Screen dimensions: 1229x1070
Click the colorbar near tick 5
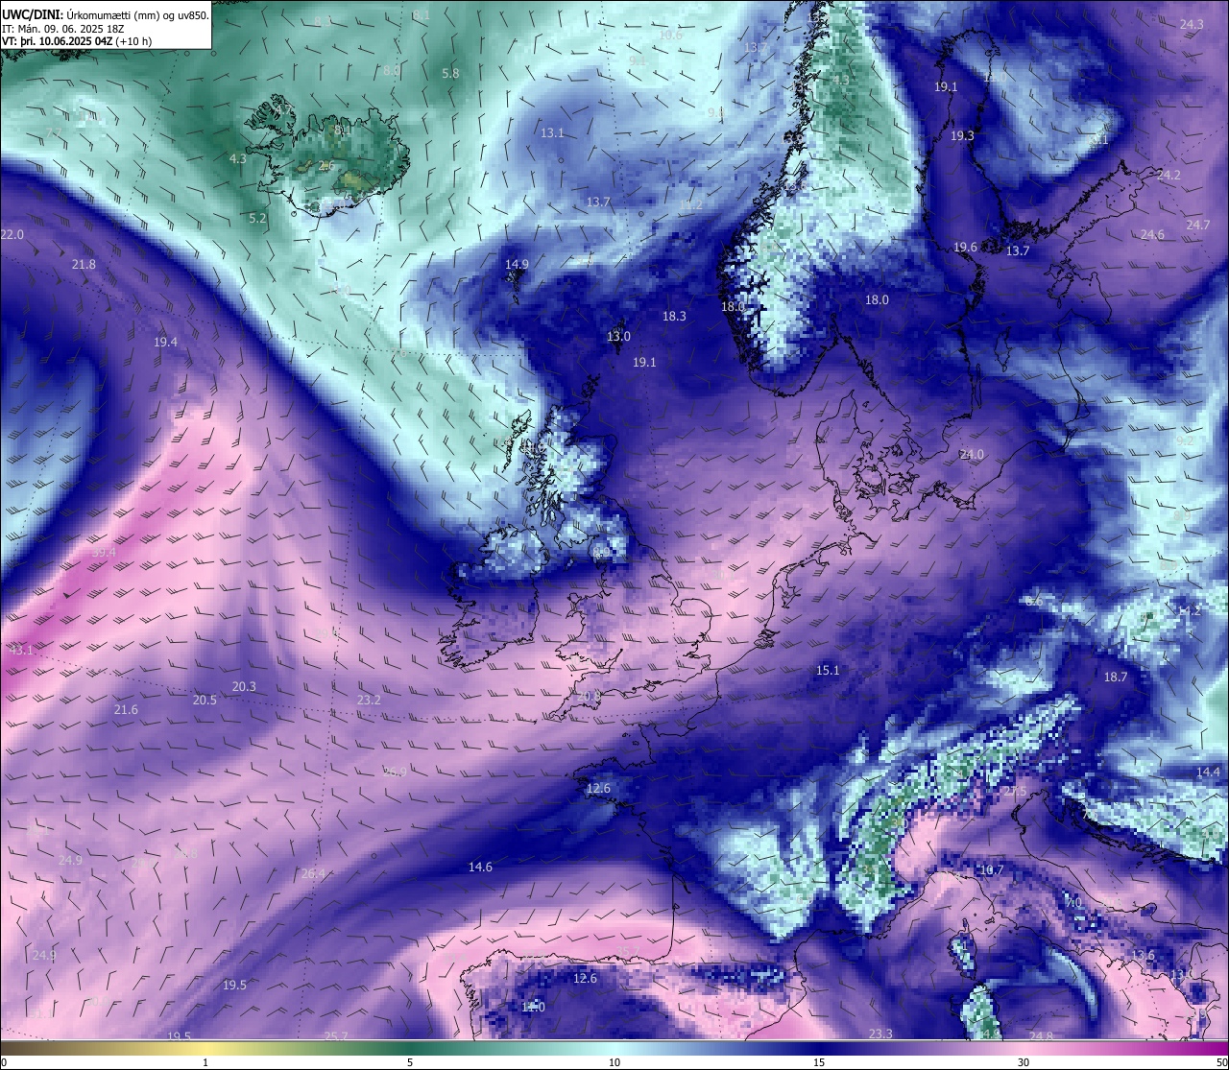click(410, 1047)
